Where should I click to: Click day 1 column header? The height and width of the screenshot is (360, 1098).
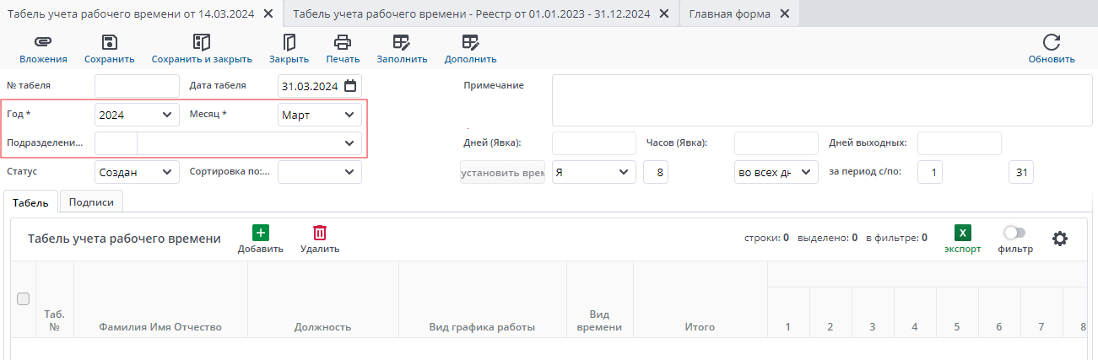coord(788,313)
